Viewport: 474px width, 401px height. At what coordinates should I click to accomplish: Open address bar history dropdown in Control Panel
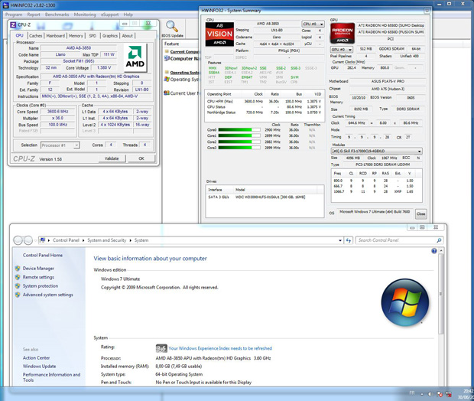pyautogui.click(x=340, y=240)
